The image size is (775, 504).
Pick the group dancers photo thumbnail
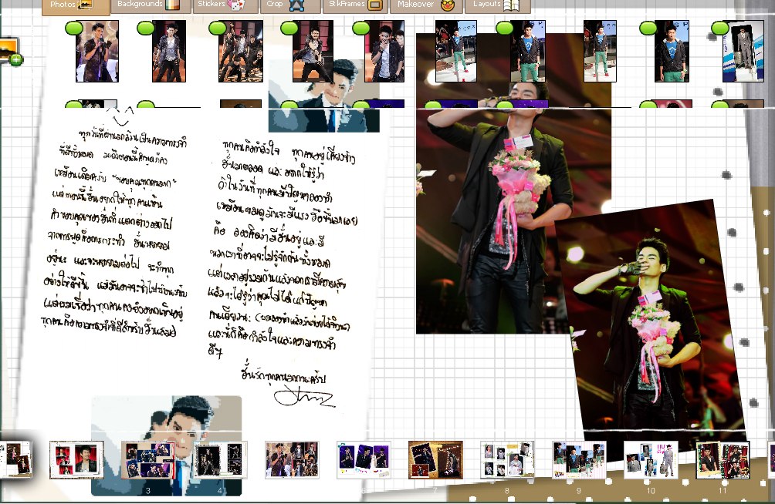click(x=241, y=52)
